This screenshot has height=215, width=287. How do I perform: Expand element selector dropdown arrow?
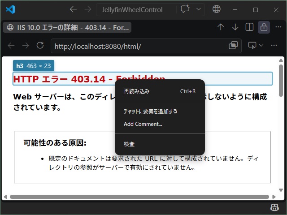click(261, 45)
